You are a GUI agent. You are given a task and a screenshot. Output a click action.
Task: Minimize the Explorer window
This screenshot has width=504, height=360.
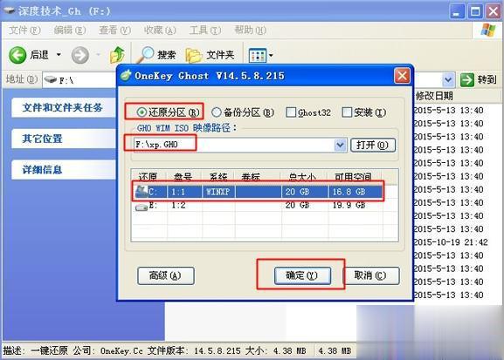coord(457,12)
